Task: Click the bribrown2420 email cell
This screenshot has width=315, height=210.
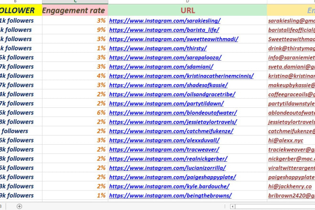Action: click(292, 196)
